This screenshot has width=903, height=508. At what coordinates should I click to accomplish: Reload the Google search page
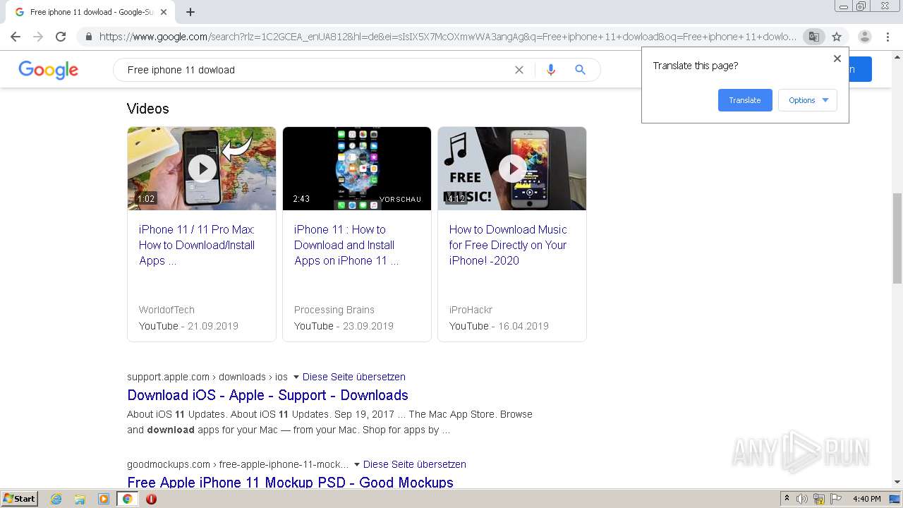point(61,37)
